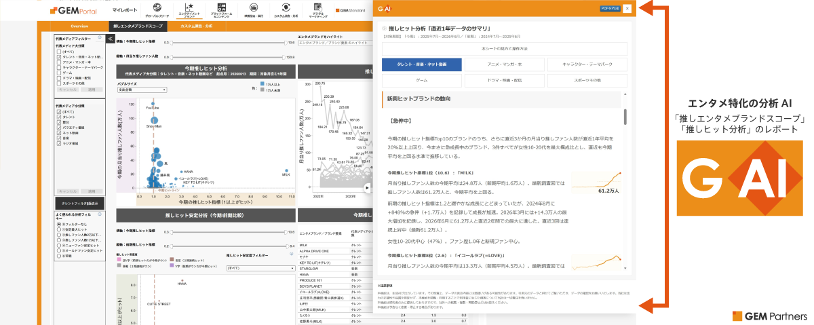
Task: Toggle キャラクター・テーマパーク checkbox in filter
Action: tap(59, 67)
